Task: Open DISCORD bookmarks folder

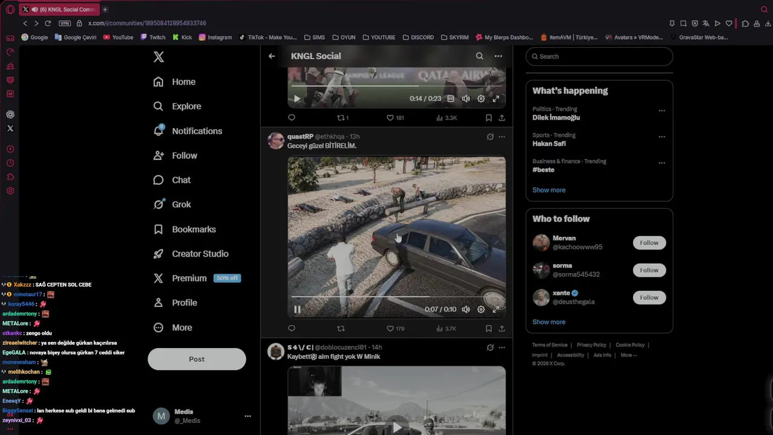Action: click(419, 37)
